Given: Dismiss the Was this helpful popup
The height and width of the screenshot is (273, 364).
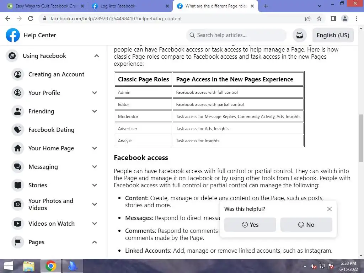Looking at the screenshot, I should pyautogui.click(x=329, y=209).
